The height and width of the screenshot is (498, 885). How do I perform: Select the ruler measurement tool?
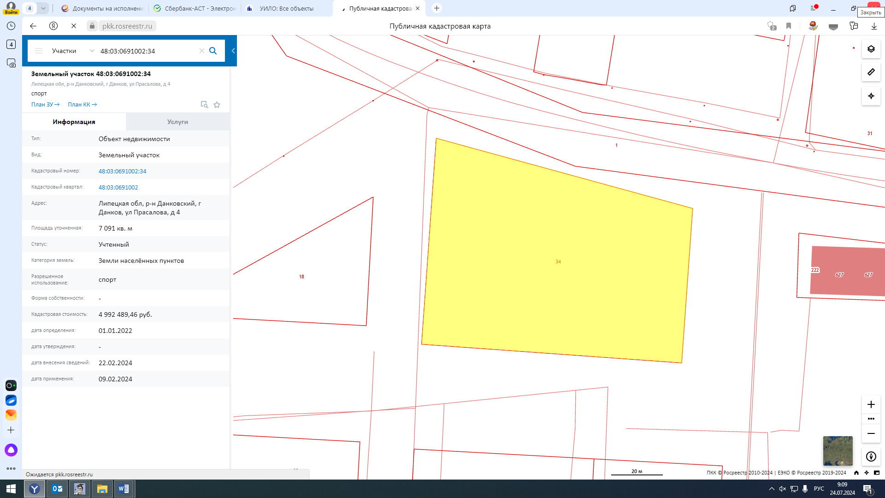871,72
